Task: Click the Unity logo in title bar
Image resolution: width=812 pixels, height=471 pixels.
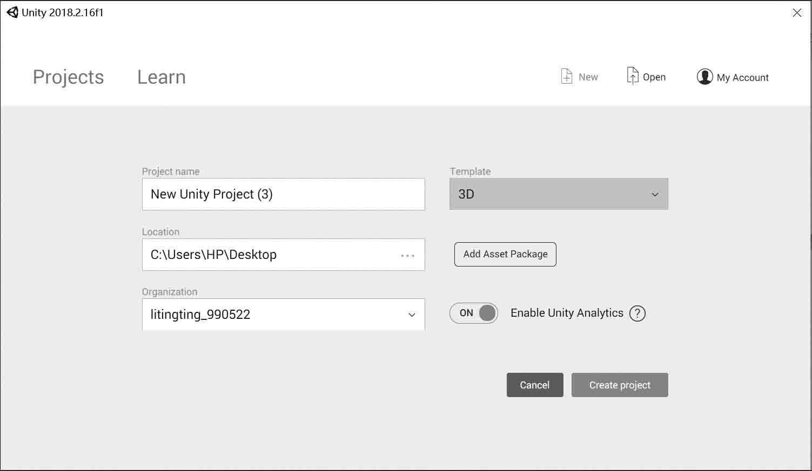Action: tap(12, 12)
